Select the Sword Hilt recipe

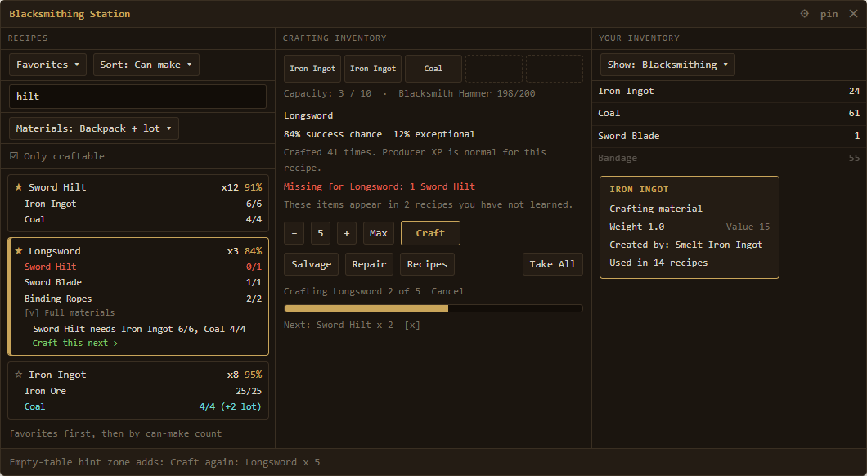tap(137, 202)
